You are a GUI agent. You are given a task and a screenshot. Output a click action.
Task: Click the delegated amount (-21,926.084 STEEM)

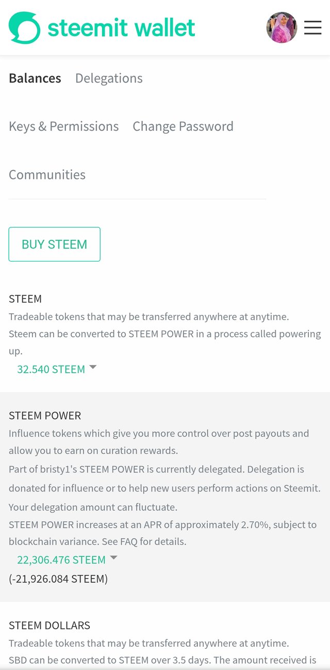pyautogui.click(x=58, y=579)
